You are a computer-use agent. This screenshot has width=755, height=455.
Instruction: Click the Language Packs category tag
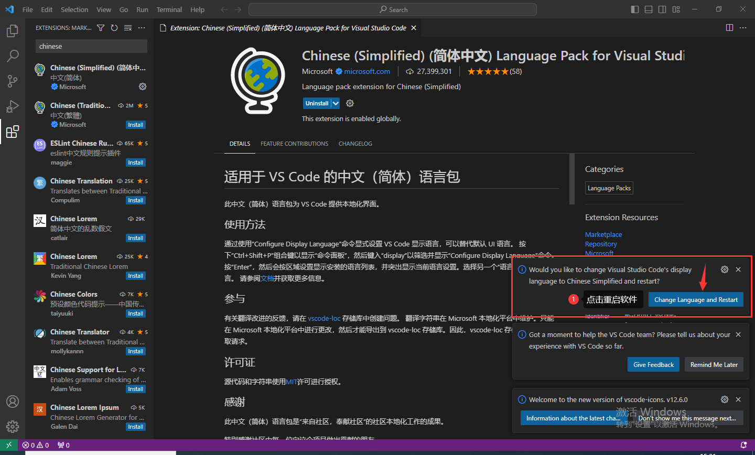(609, 188)
